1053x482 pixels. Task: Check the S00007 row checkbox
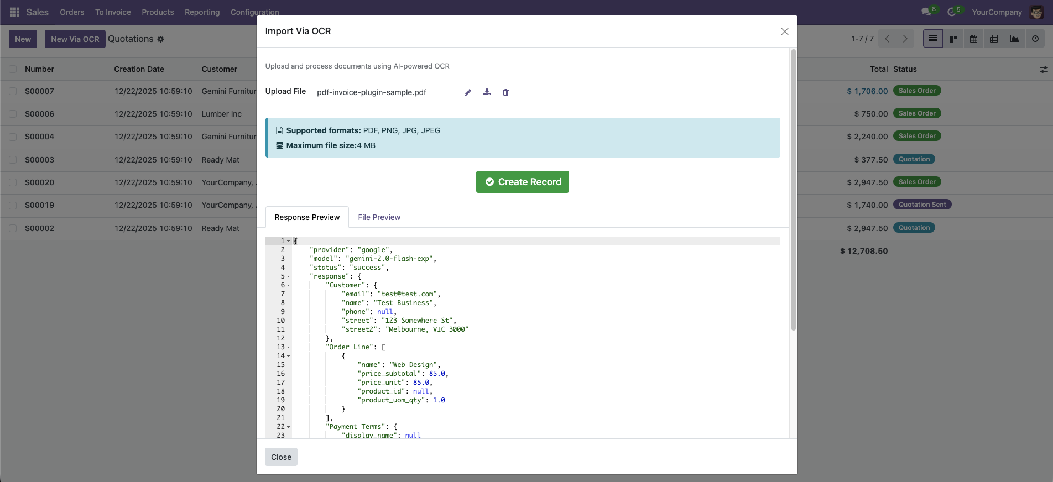[x=13, y=91]
